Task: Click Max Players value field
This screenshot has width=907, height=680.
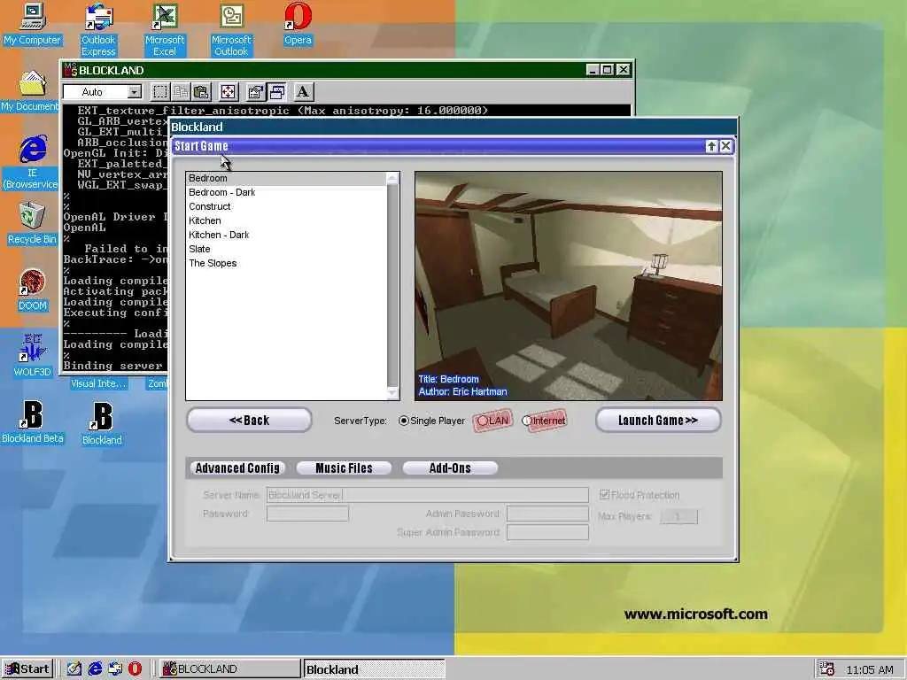Action: 678,516
